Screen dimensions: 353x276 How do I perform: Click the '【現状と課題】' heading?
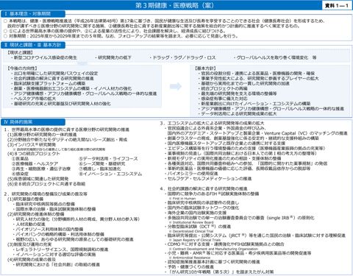tap(20, 52)
